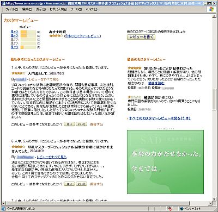The height and width of the screenshot is (212, 218).
Task: Click the horizontal scrollbar thumb
Action: pos(98,203)
